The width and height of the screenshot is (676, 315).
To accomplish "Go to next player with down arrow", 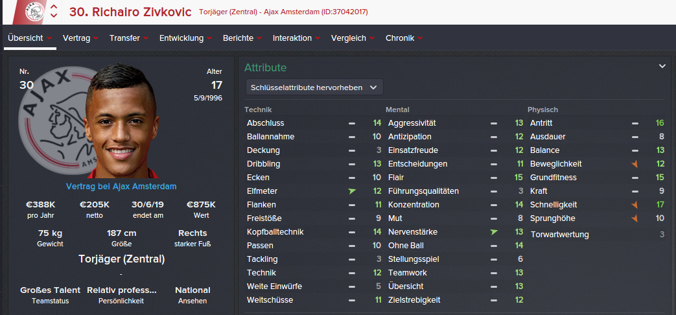I will point(54,16).
